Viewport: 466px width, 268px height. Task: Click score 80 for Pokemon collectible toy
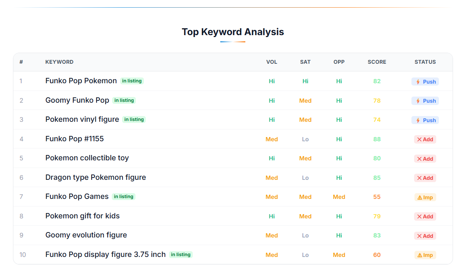coord(377,158)
